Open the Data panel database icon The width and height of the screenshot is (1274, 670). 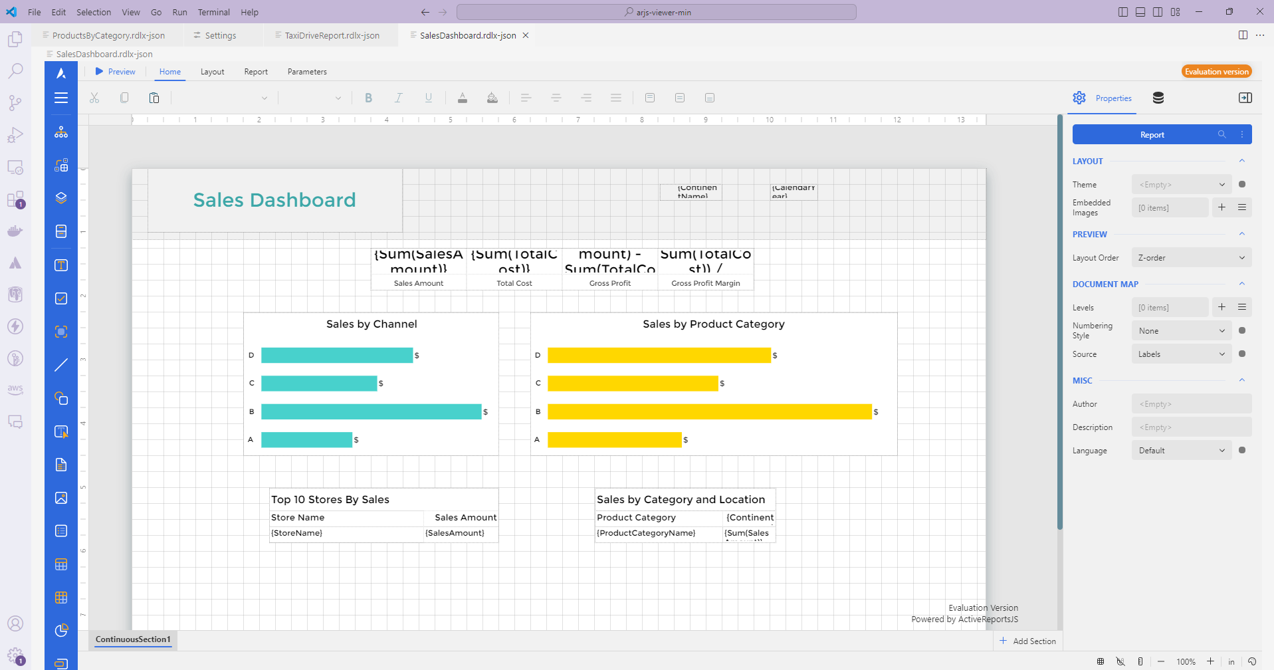1158,98
